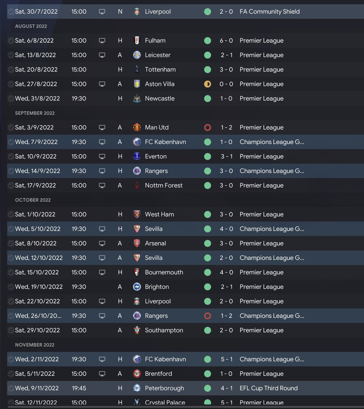This screenshot has height=409, width=364.
Task: Click the red loss indicator for Man Utd
Action: 208,128
